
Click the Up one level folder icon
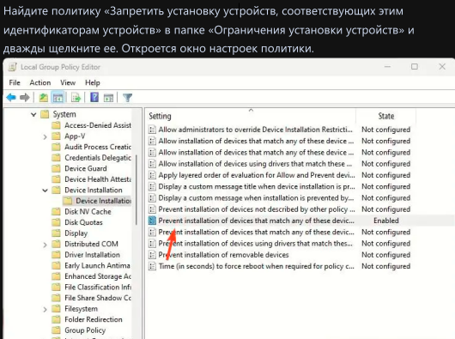pos(44,98)
